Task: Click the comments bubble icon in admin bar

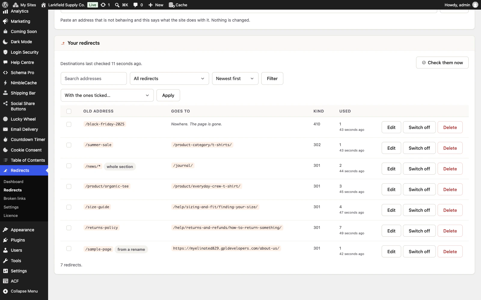Action: (136, 5)
